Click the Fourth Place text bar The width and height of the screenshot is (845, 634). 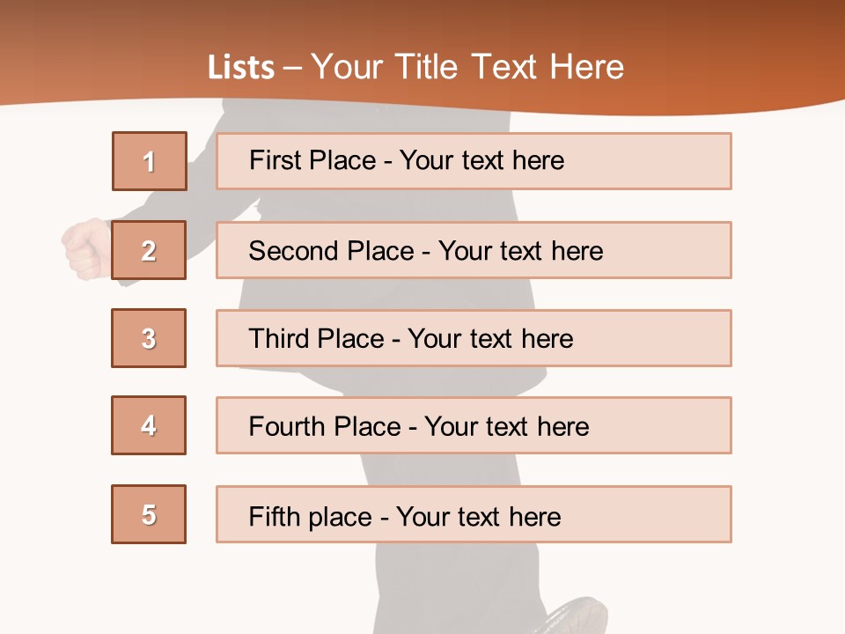click(474, 425)
